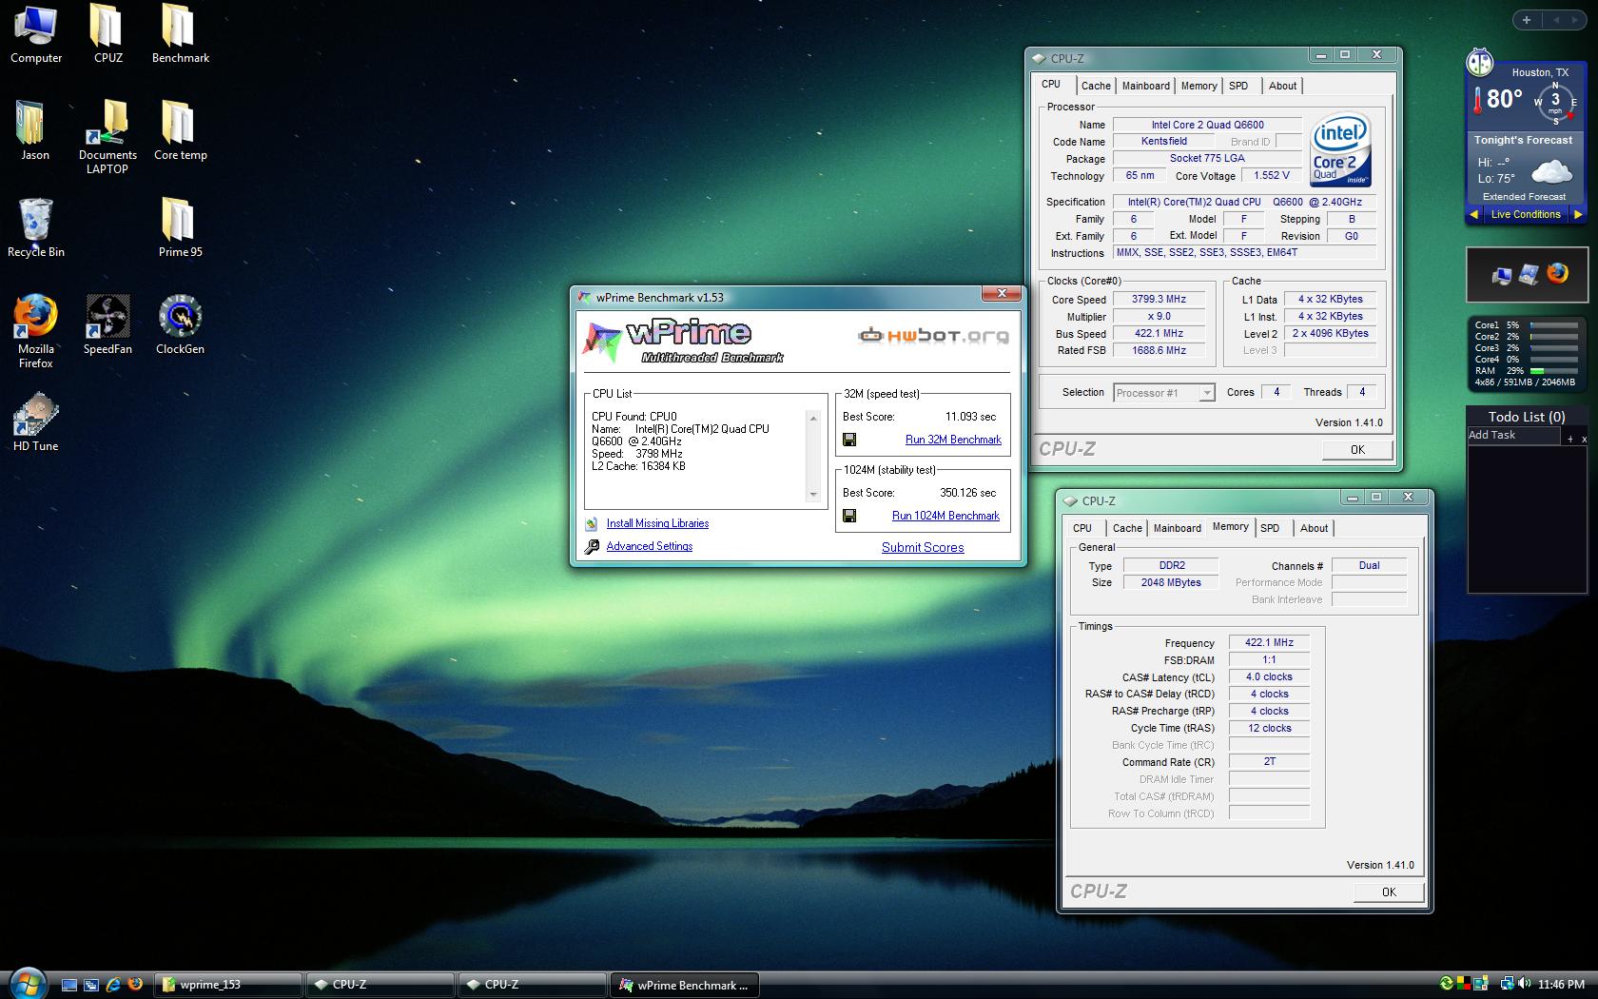This screenshot has height=999, width=1598.
Task: Click the weather gadget left yellow arrow
Action: coord(1475,214)
